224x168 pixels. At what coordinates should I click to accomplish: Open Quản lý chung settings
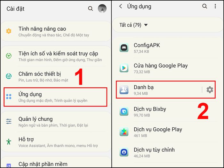pyautogui.click(x=56, y=122)
